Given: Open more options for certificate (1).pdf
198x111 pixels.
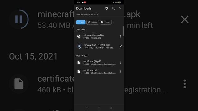Looking at the screenshot, I should [x=121, y=63].
